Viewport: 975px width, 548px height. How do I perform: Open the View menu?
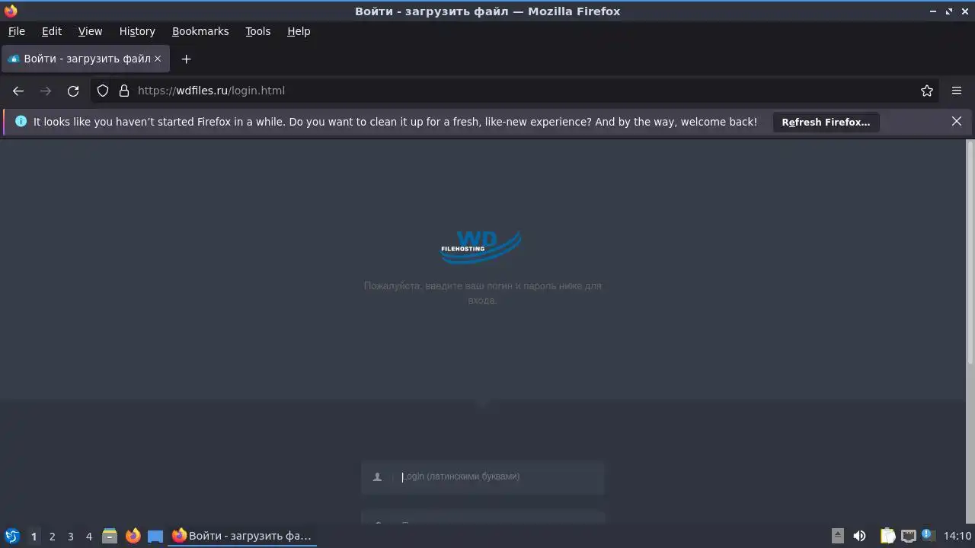point(90,31)
